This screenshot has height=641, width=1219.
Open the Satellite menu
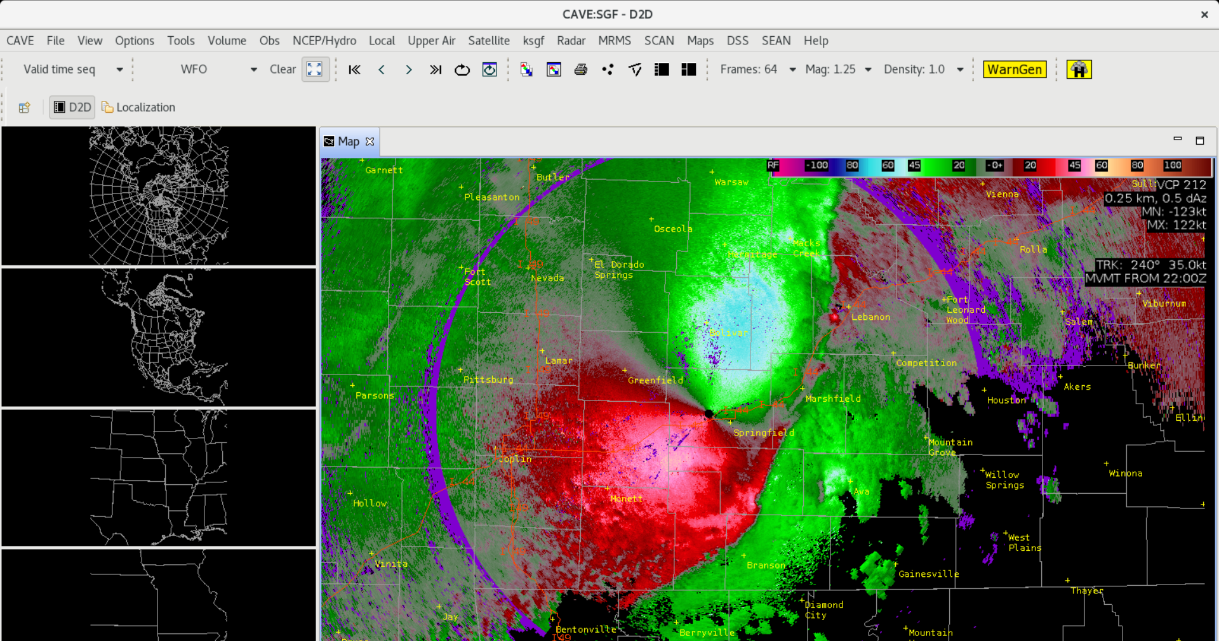click(x=489, y=41)
